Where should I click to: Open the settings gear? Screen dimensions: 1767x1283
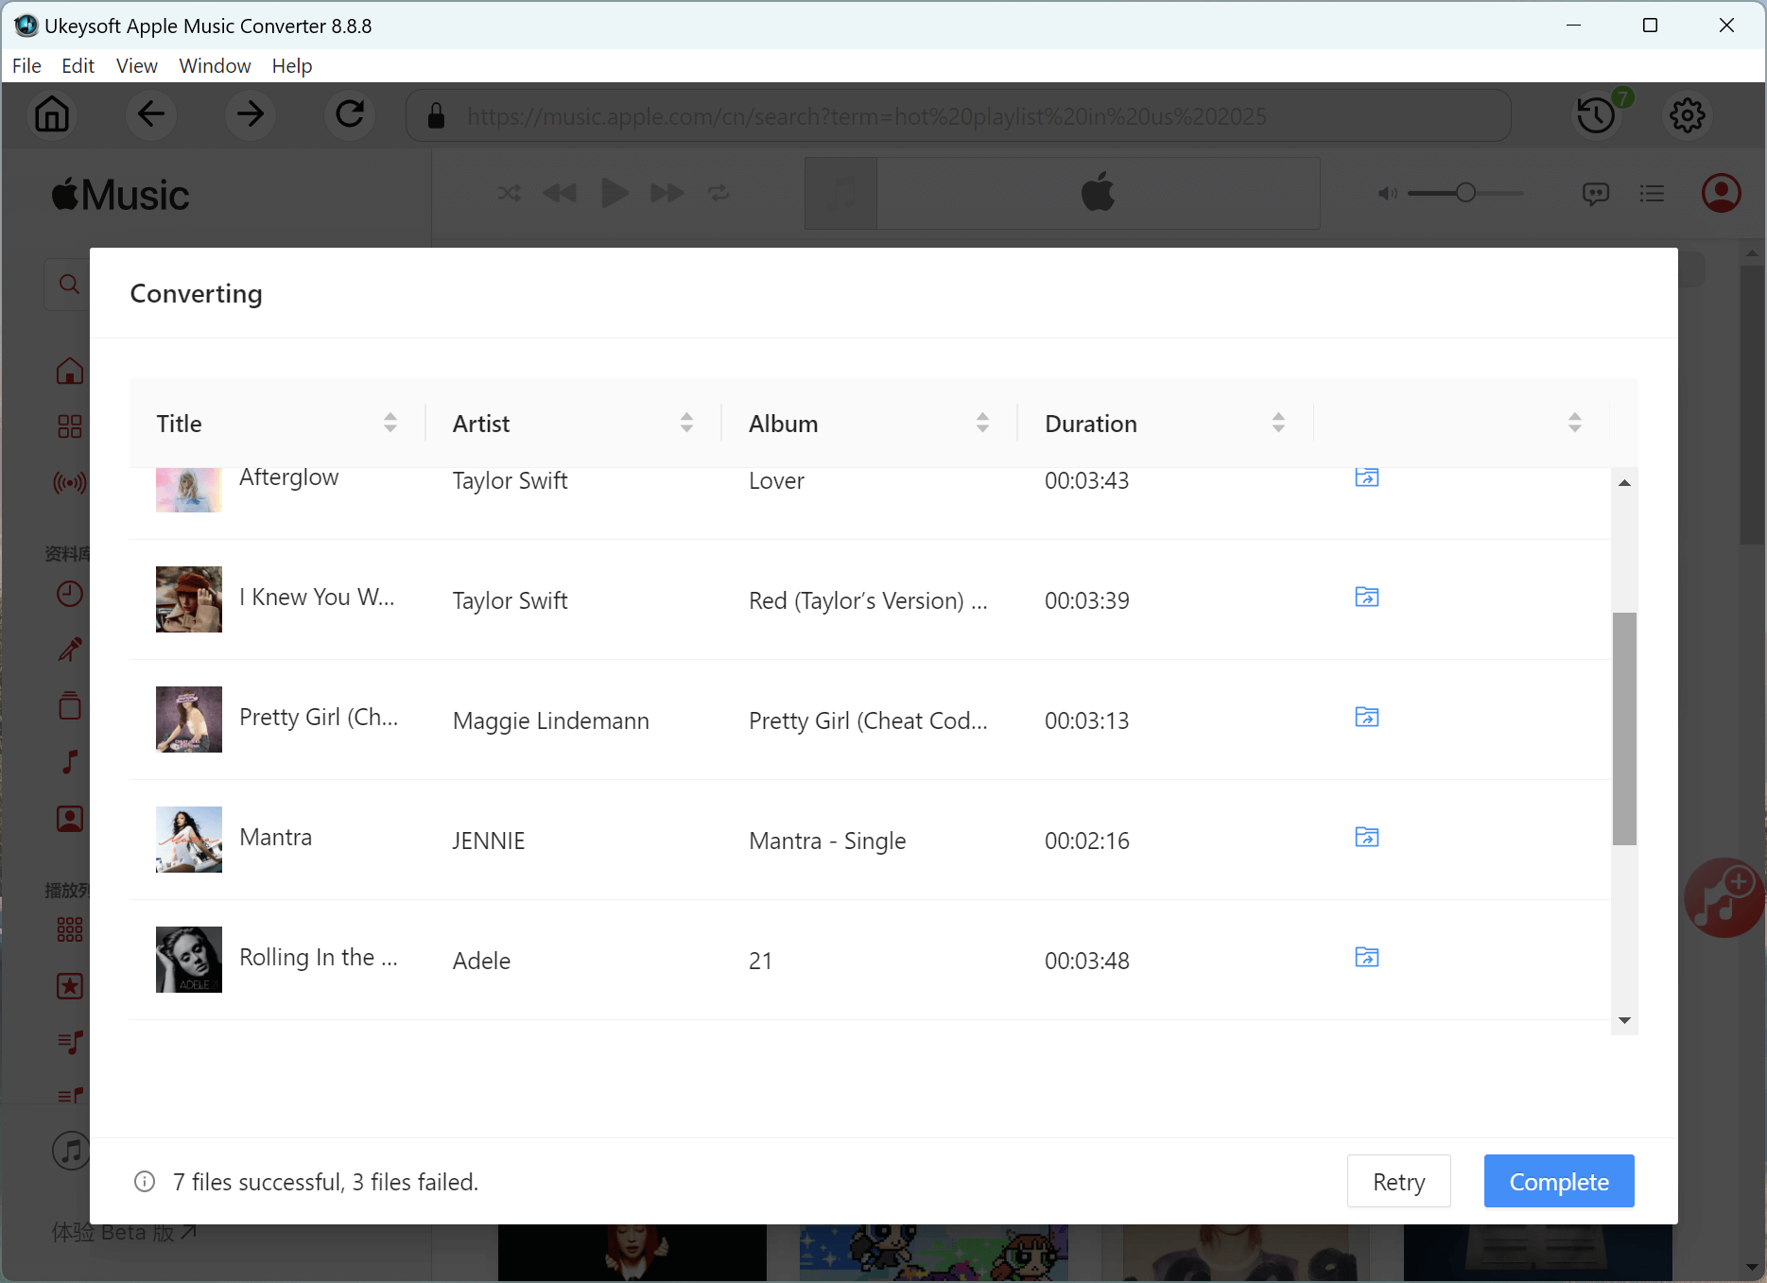1687,115
